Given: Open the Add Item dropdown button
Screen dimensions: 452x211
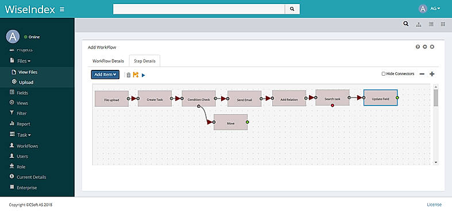Looking at the screenshot, I should (105, 75).
